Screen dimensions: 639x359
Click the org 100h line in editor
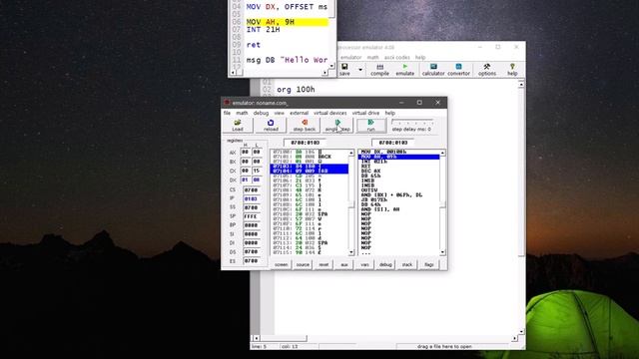point(296,89)
